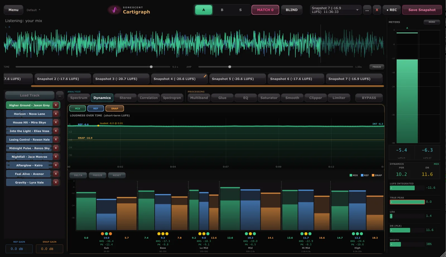
Task: Open the Menu
Action: click(13, 10)
